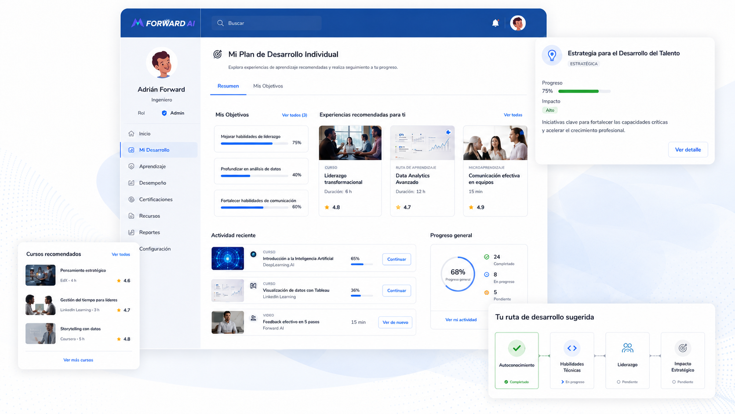Open Ver todos (3) objectives link
The height and width of the screenshot is (414, 735).
(295, 115)
